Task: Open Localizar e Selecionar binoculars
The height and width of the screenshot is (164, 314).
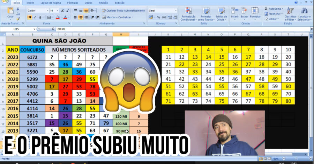Action: (304, 14)
